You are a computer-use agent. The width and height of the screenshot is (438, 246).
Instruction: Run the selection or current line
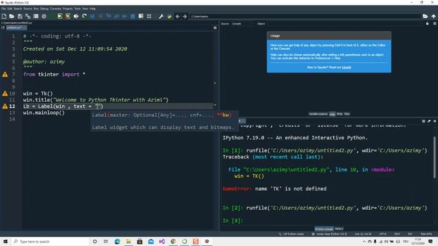(76, 16)
